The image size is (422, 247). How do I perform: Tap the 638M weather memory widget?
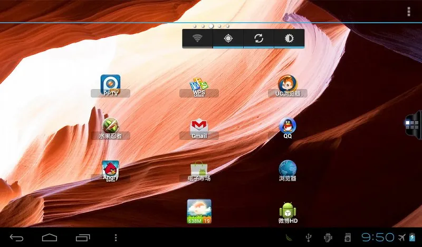click(199, 212)
